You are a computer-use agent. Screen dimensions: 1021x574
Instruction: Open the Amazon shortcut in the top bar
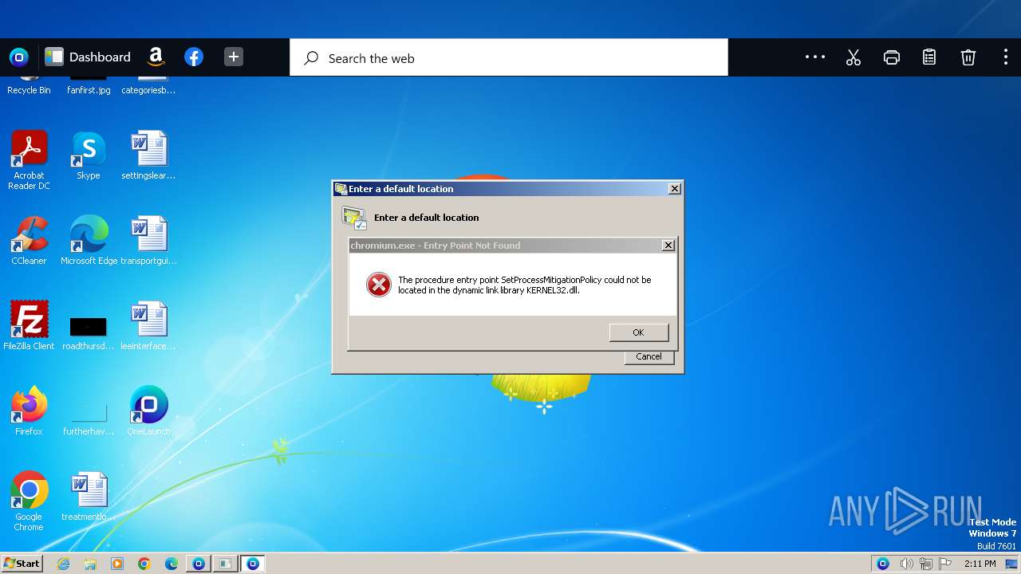coord(156,57)
